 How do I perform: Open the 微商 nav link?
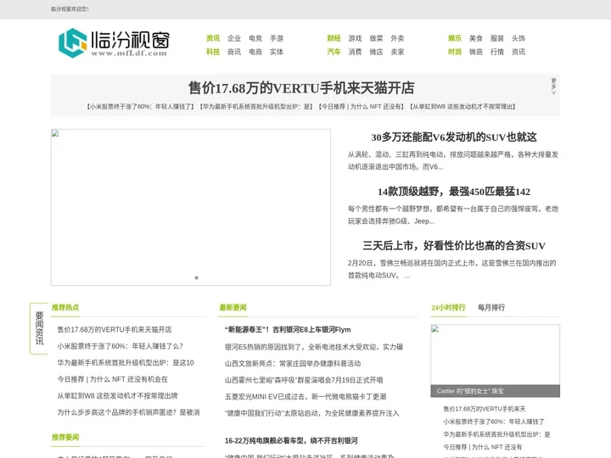click(476, 52)
